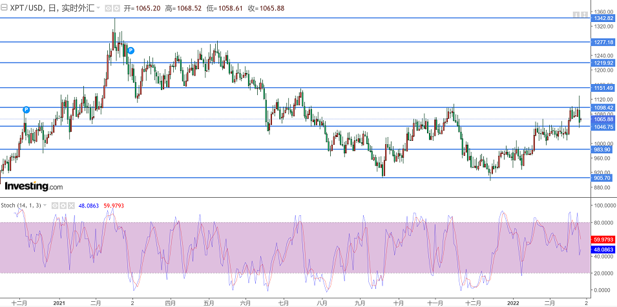The width and height of the screenshot is (617, 307).
Task: Click the 八月 label on time axis
Action: point(322,303)
